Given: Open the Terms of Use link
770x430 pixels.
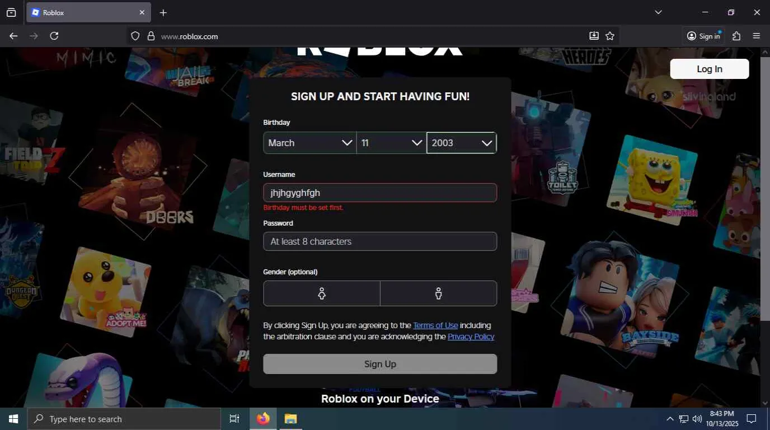Looking at the screenshot, I should 435,325.
